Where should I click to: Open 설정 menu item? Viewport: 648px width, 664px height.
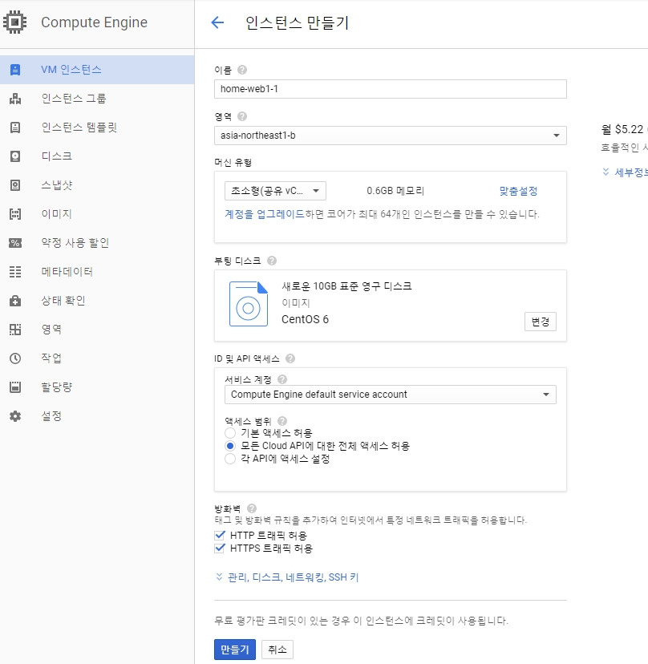tap(97, 415)
